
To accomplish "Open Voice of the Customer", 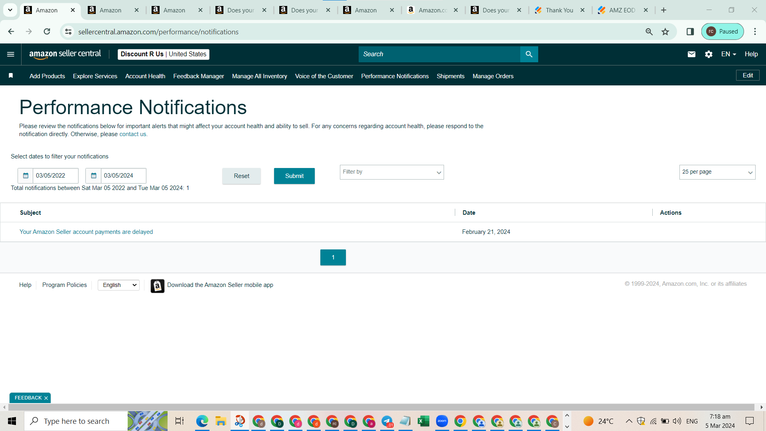I will 324,76.
